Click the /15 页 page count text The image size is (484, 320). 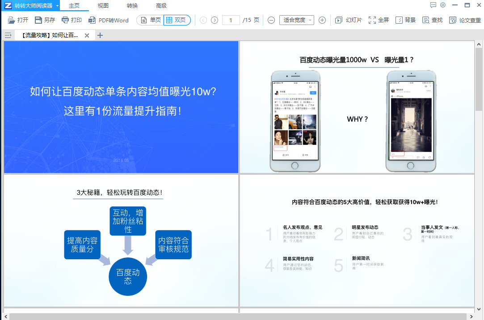tap(251, 20)
